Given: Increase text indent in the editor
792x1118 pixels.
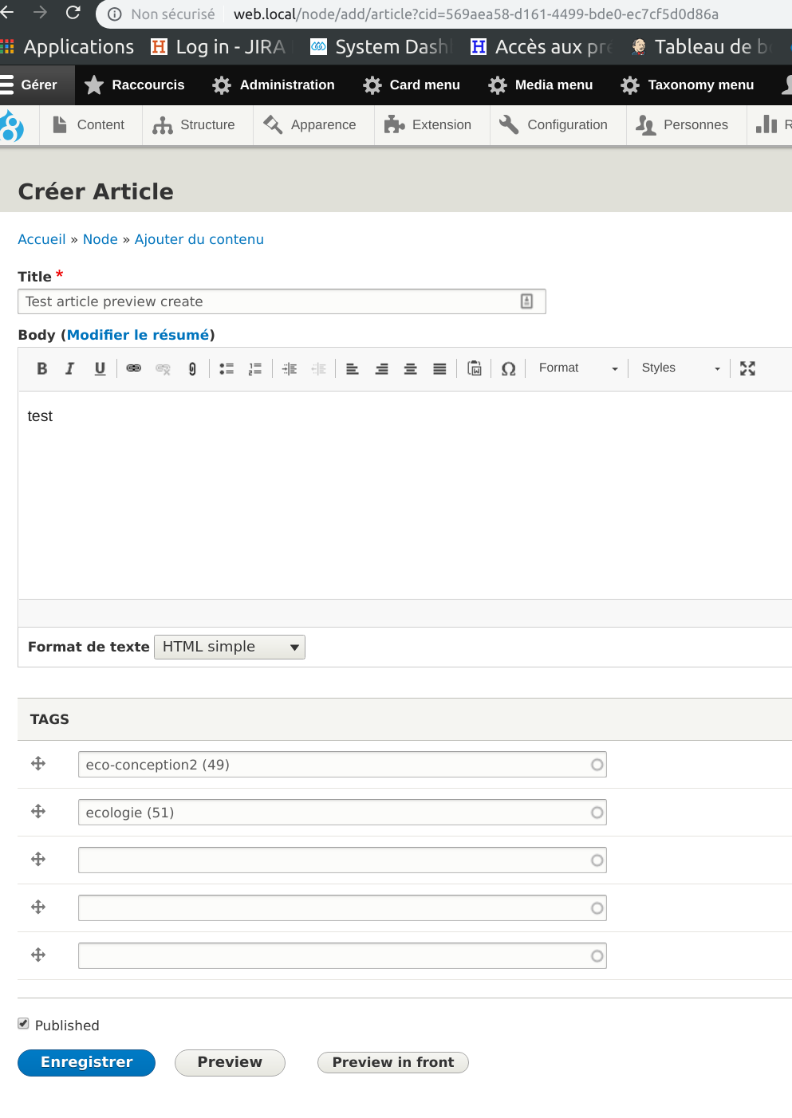Looking at the screenshot, I should point(289,368).
